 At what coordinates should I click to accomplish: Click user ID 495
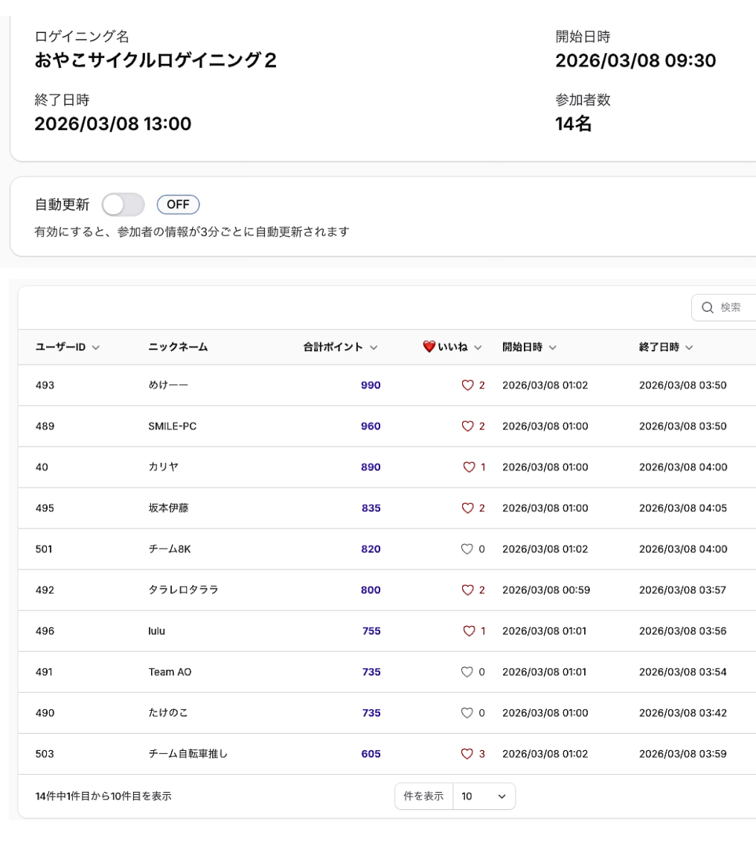[x=45, y=508]
